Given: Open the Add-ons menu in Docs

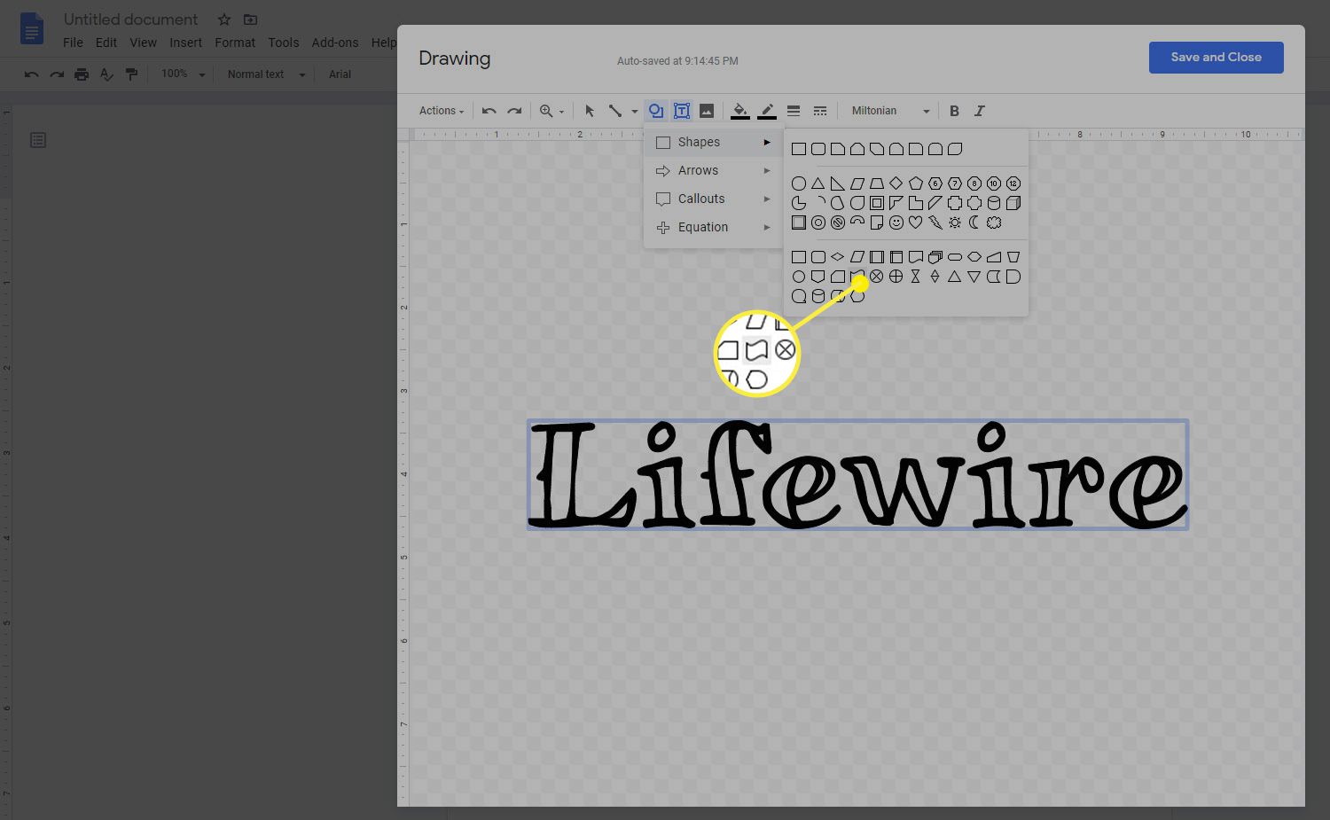Looking at the screenshot, I should click(335, 43).
